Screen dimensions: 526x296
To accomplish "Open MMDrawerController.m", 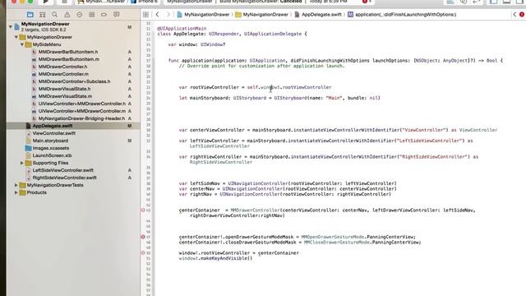I will coord(63,74).
